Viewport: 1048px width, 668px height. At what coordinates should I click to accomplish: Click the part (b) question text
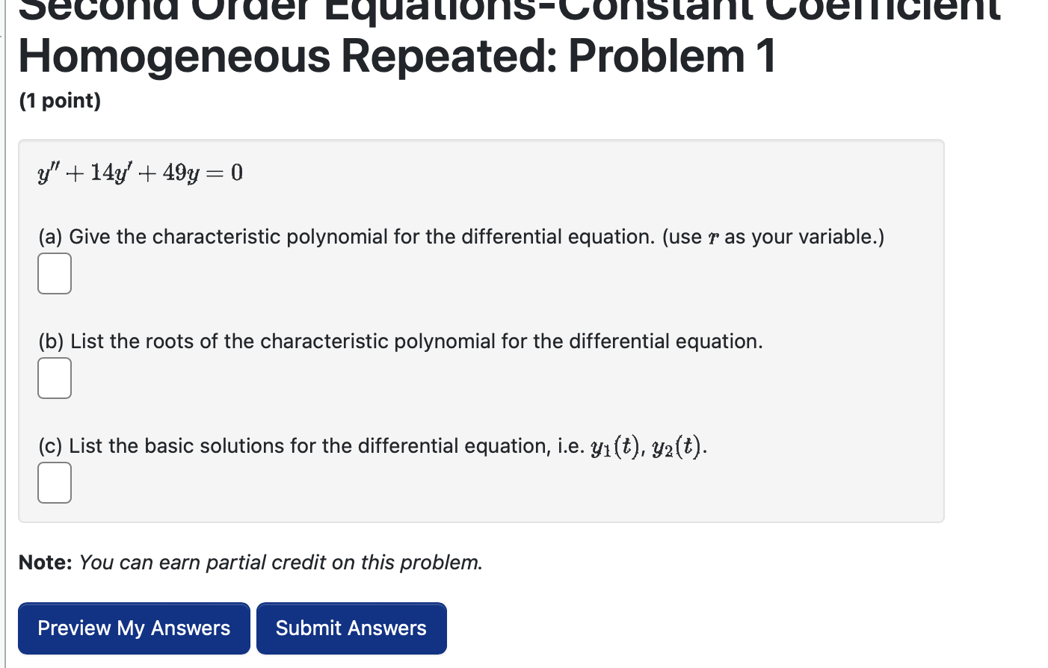point(401,341)
